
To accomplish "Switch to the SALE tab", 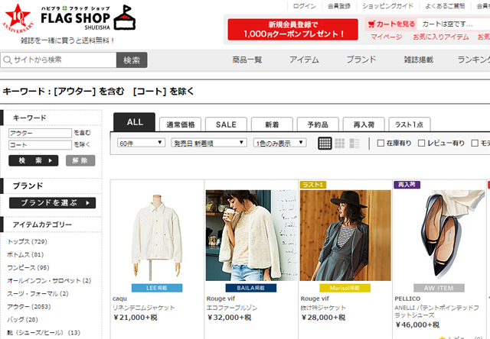I will (x=226, y=124).
